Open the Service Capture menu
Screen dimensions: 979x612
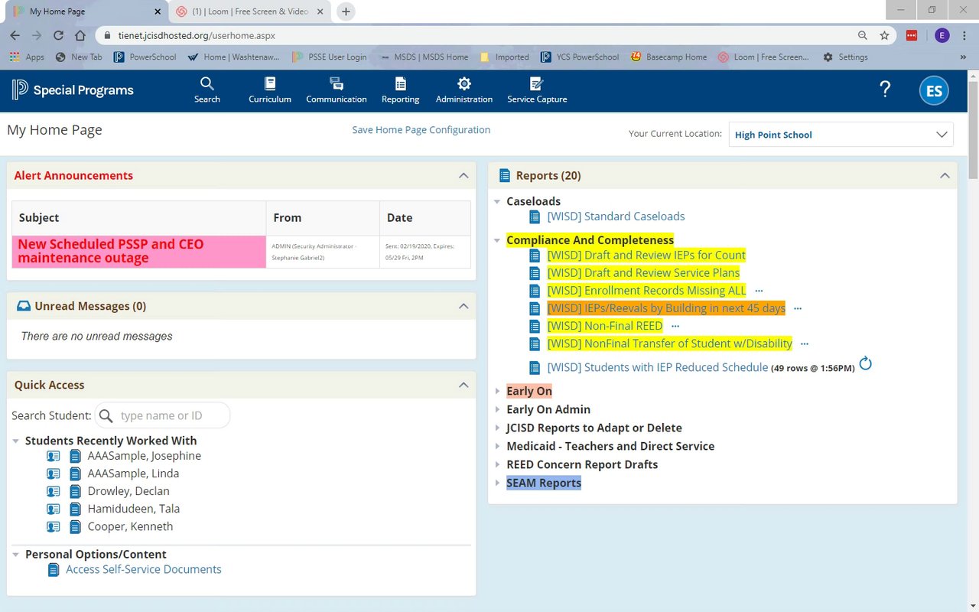(x=537, y=90)
